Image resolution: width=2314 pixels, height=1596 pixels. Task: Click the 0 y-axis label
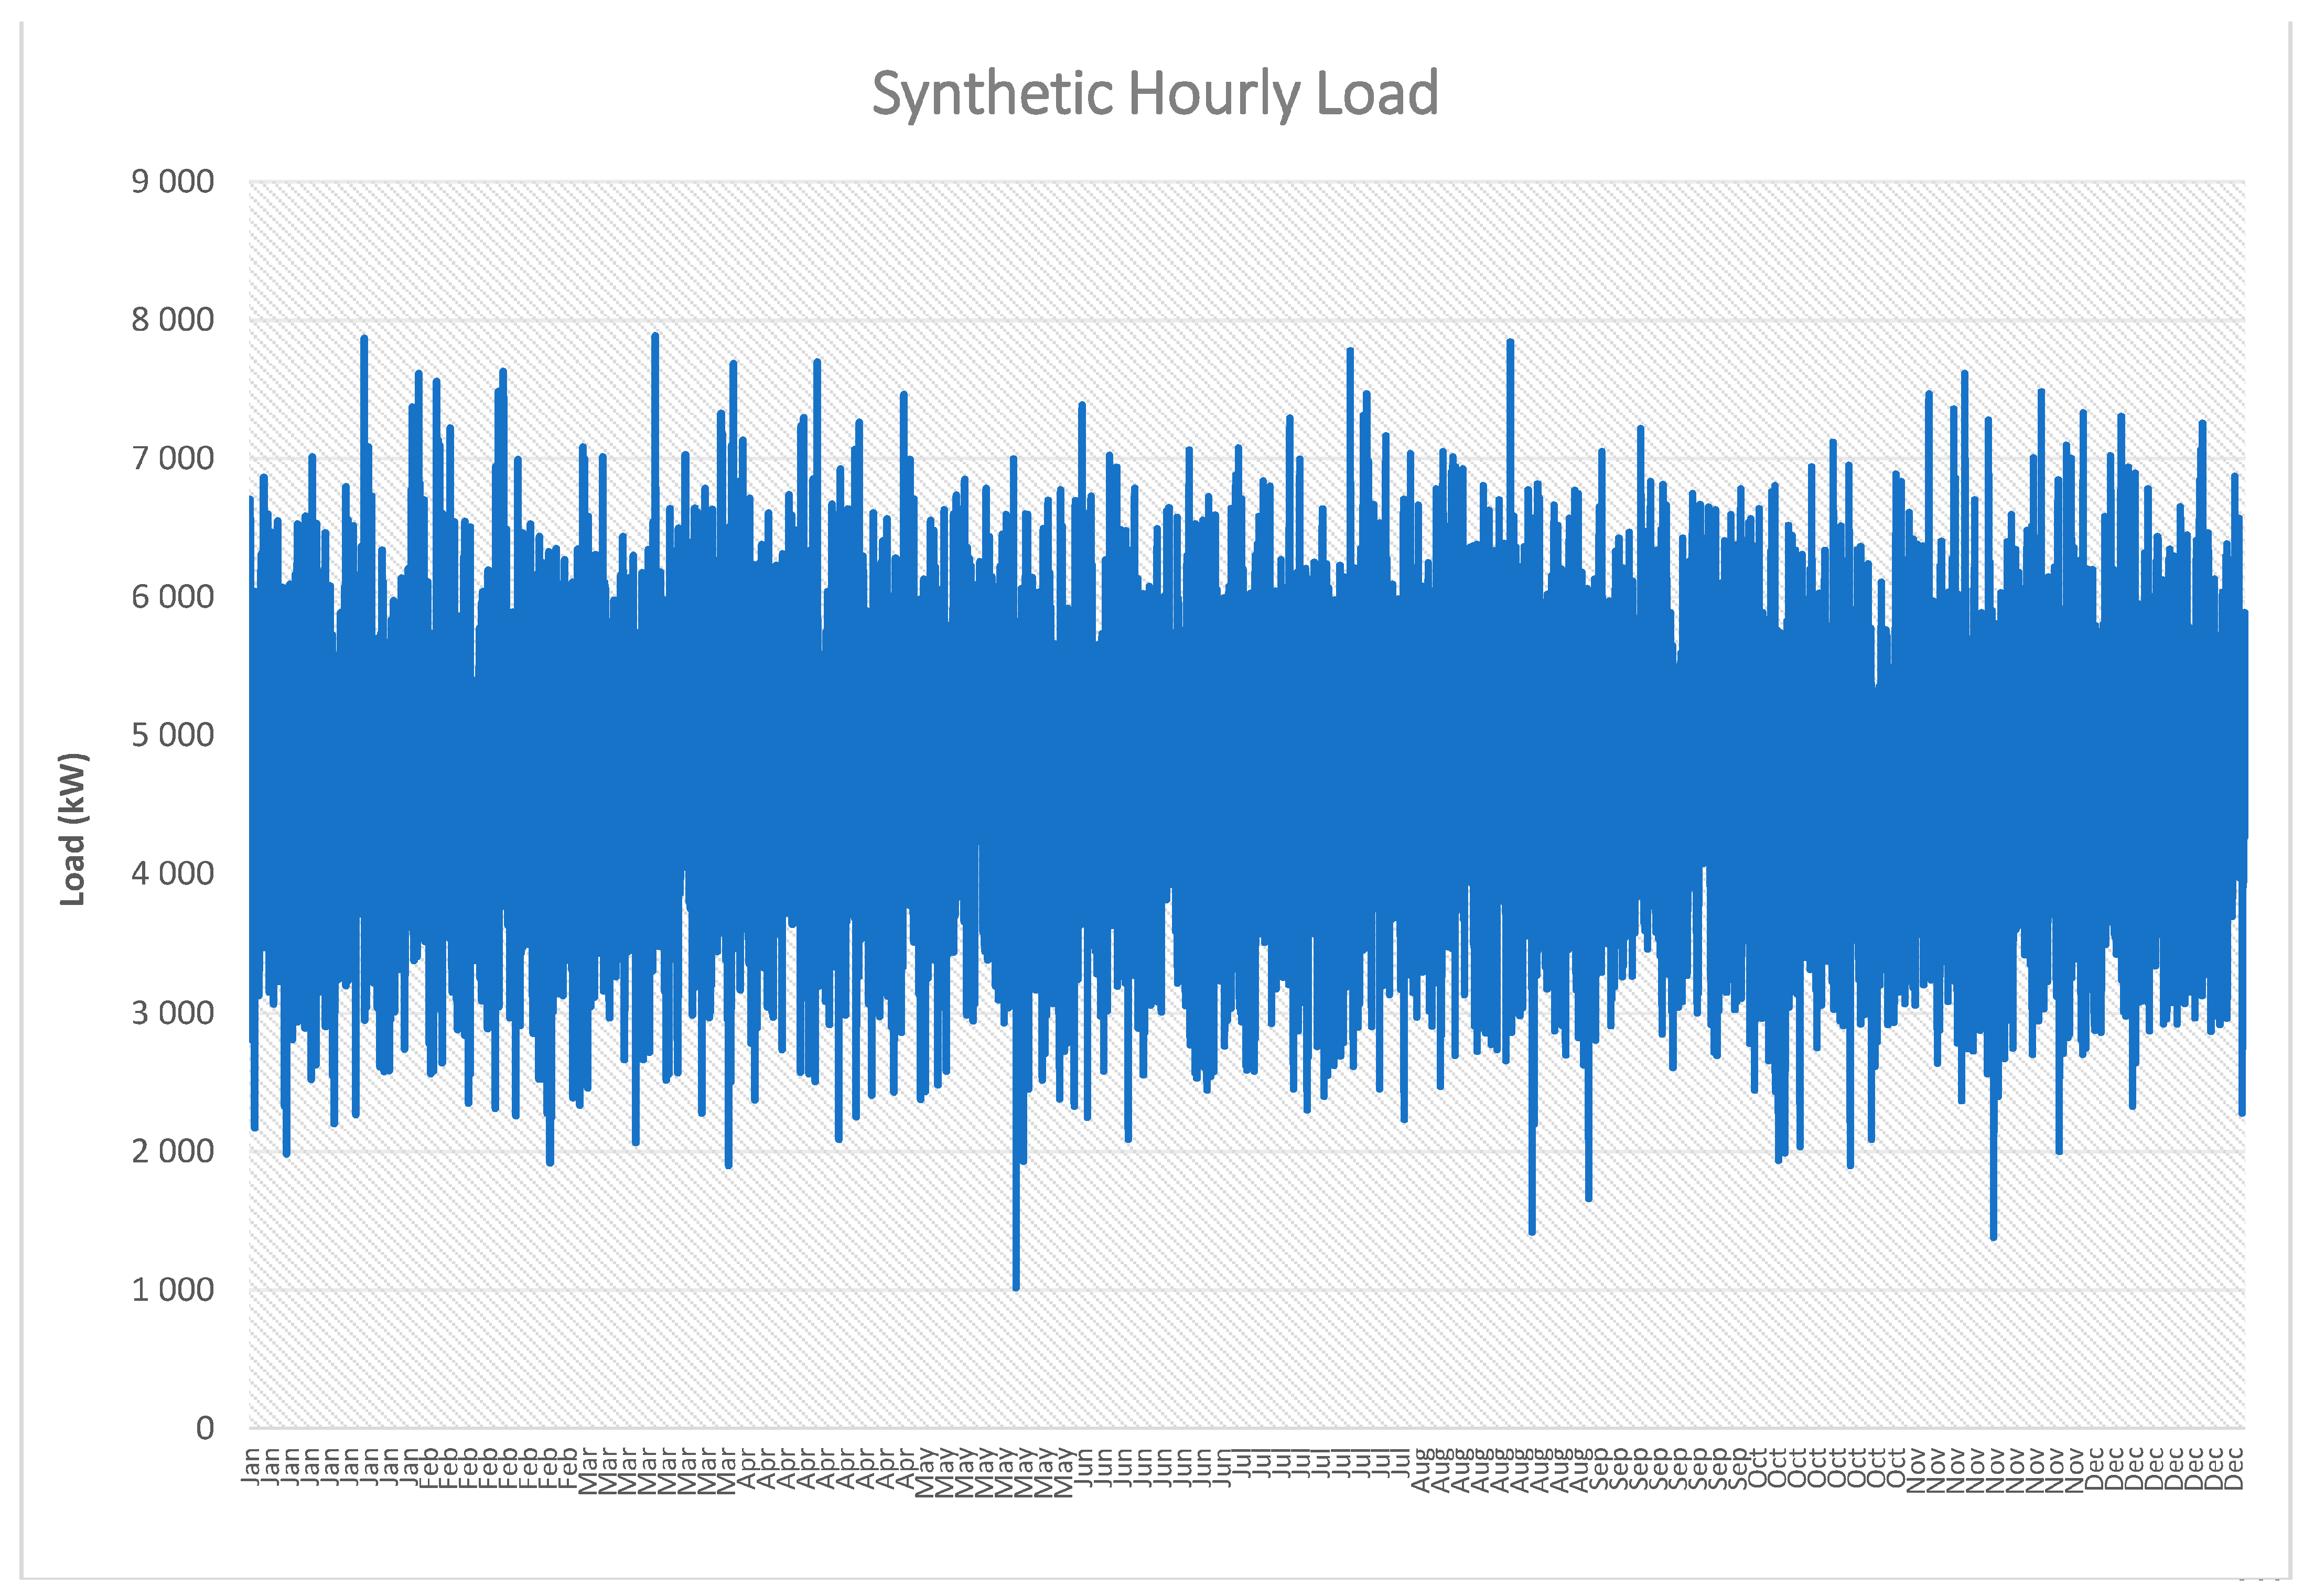coord(205,1428)
